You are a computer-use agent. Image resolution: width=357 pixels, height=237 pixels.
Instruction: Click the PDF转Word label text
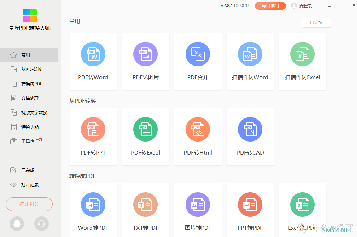93,77
